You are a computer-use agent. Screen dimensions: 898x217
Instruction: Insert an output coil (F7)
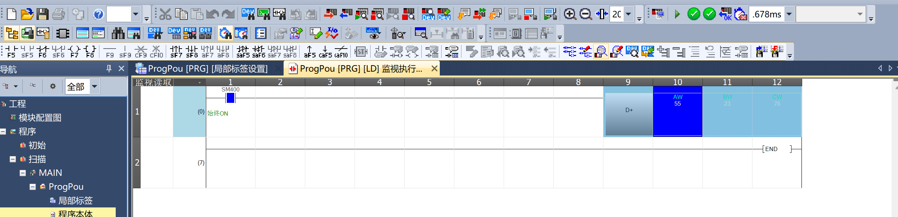74,51
